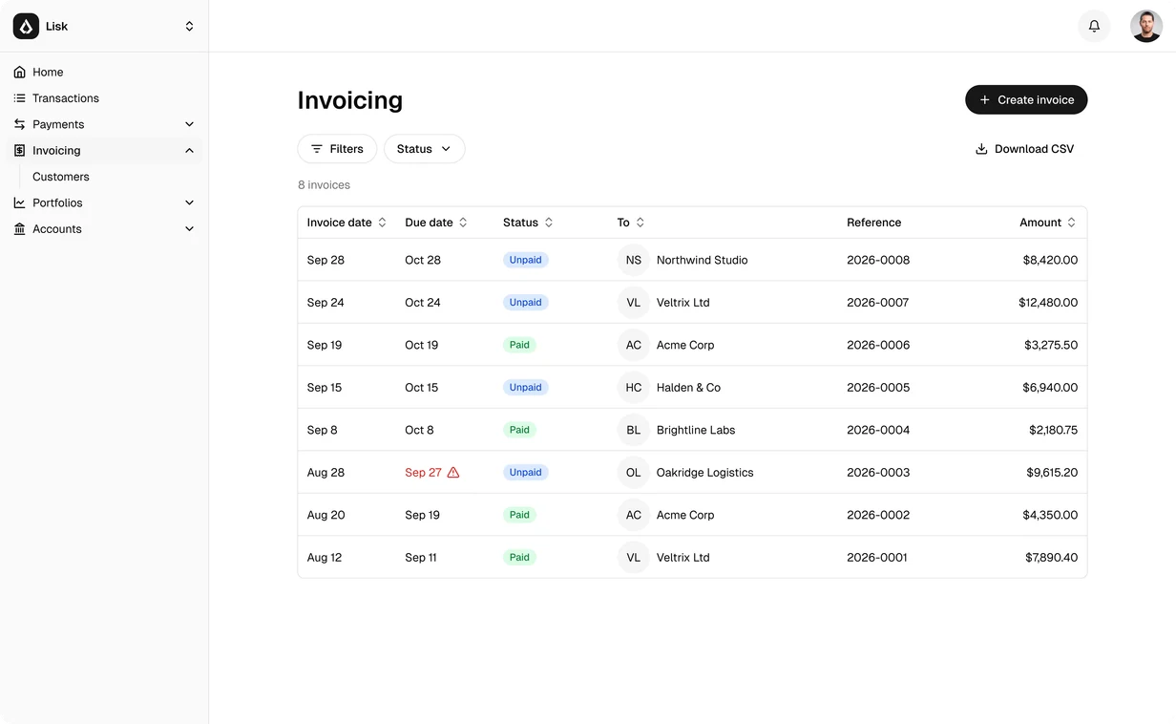Click the overdue warning icon on Sep 27
Viewport: 1176px width, 724px height.
pos(453,473)
